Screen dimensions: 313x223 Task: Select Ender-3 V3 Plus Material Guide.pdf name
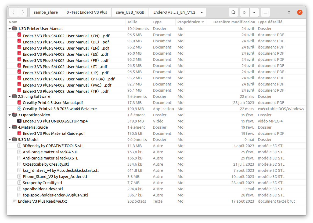click(x=54, y=133)
